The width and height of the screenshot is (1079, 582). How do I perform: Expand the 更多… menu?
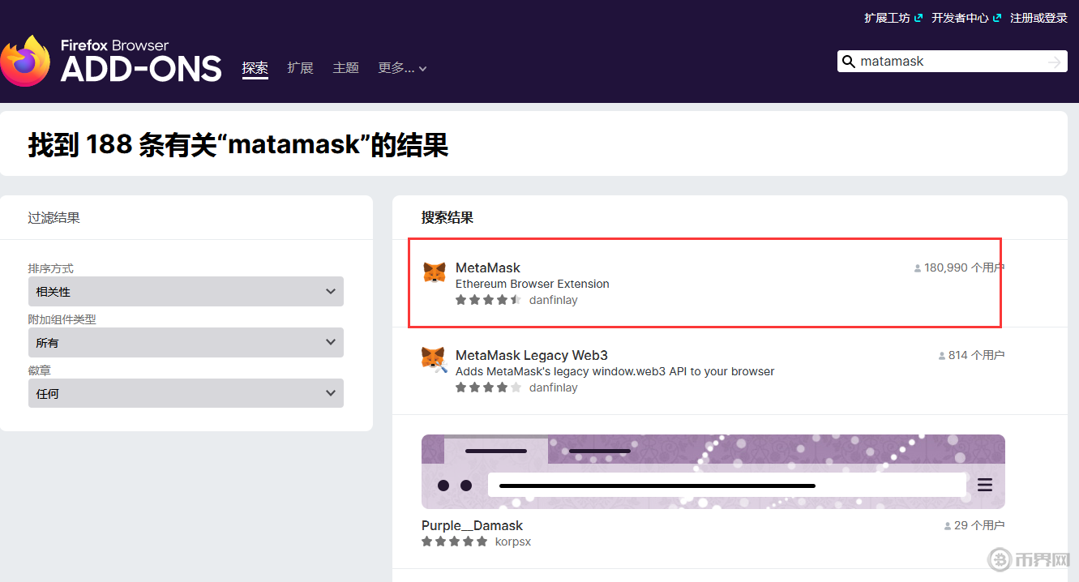point(402,68)
